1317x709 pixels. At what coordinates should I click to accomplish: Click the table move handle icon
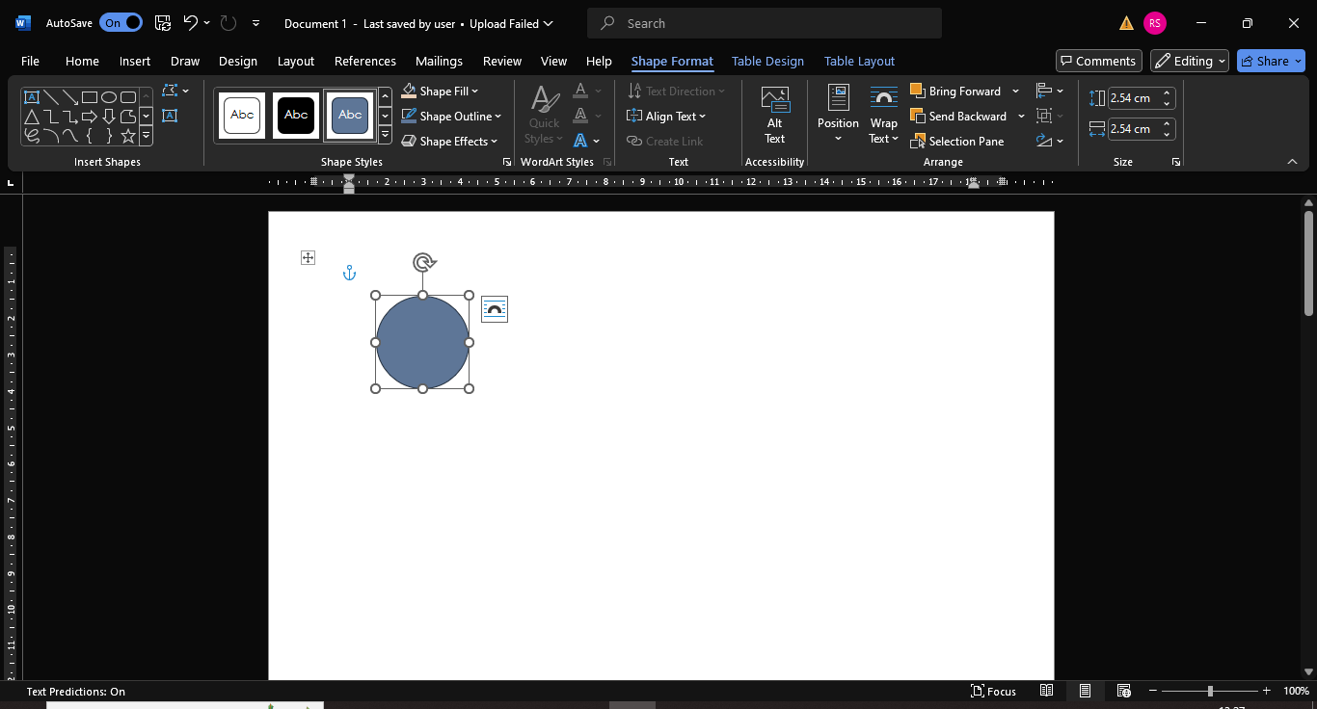[x=308, y=257]
